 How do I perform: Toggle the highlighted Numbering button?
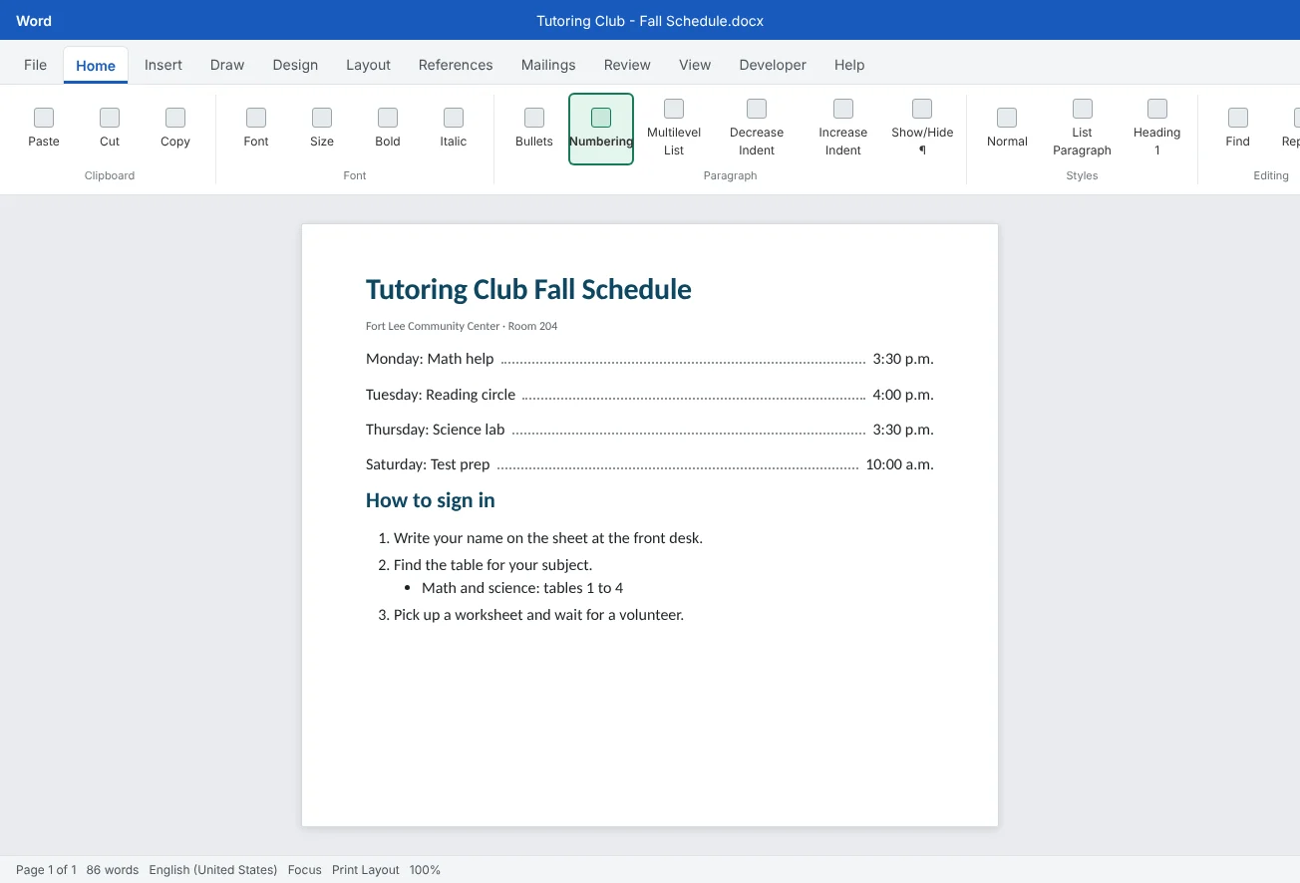click(x=601, y=129)
